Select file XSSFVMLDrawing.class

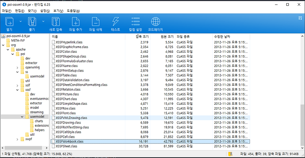point(72,118)
